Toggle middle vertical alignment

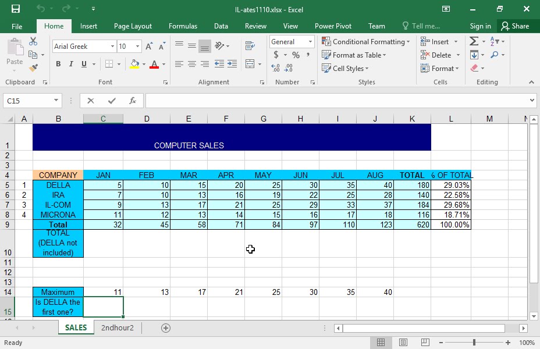click(x=192, y=45)
